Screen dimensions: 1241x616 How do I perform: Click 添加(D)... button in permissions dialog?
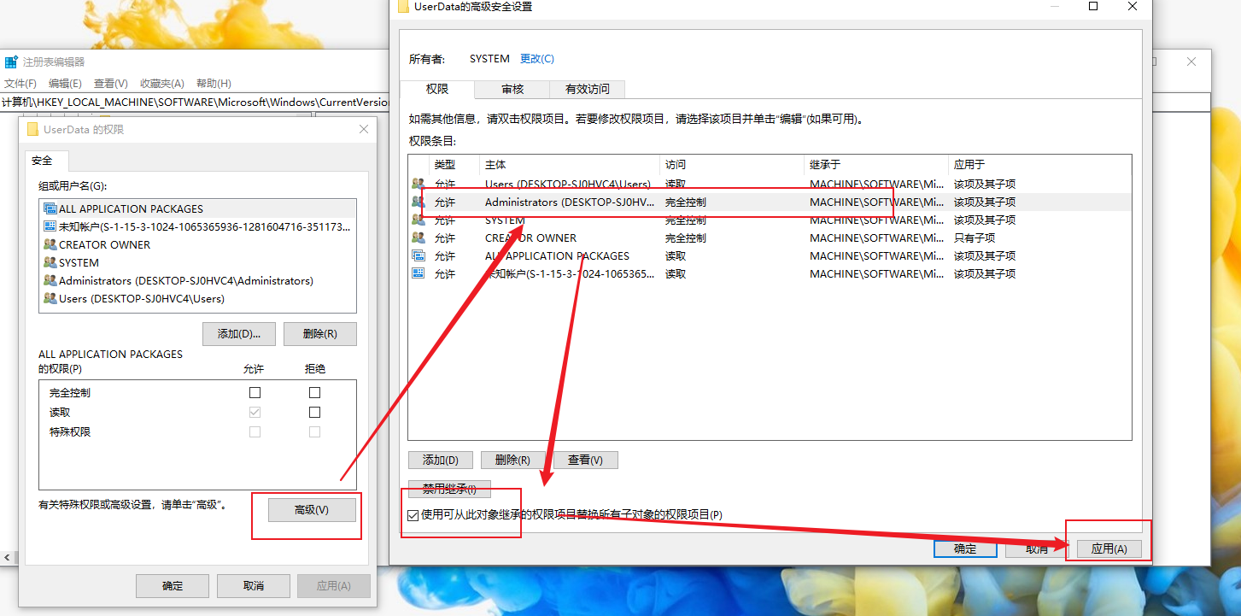239,334
